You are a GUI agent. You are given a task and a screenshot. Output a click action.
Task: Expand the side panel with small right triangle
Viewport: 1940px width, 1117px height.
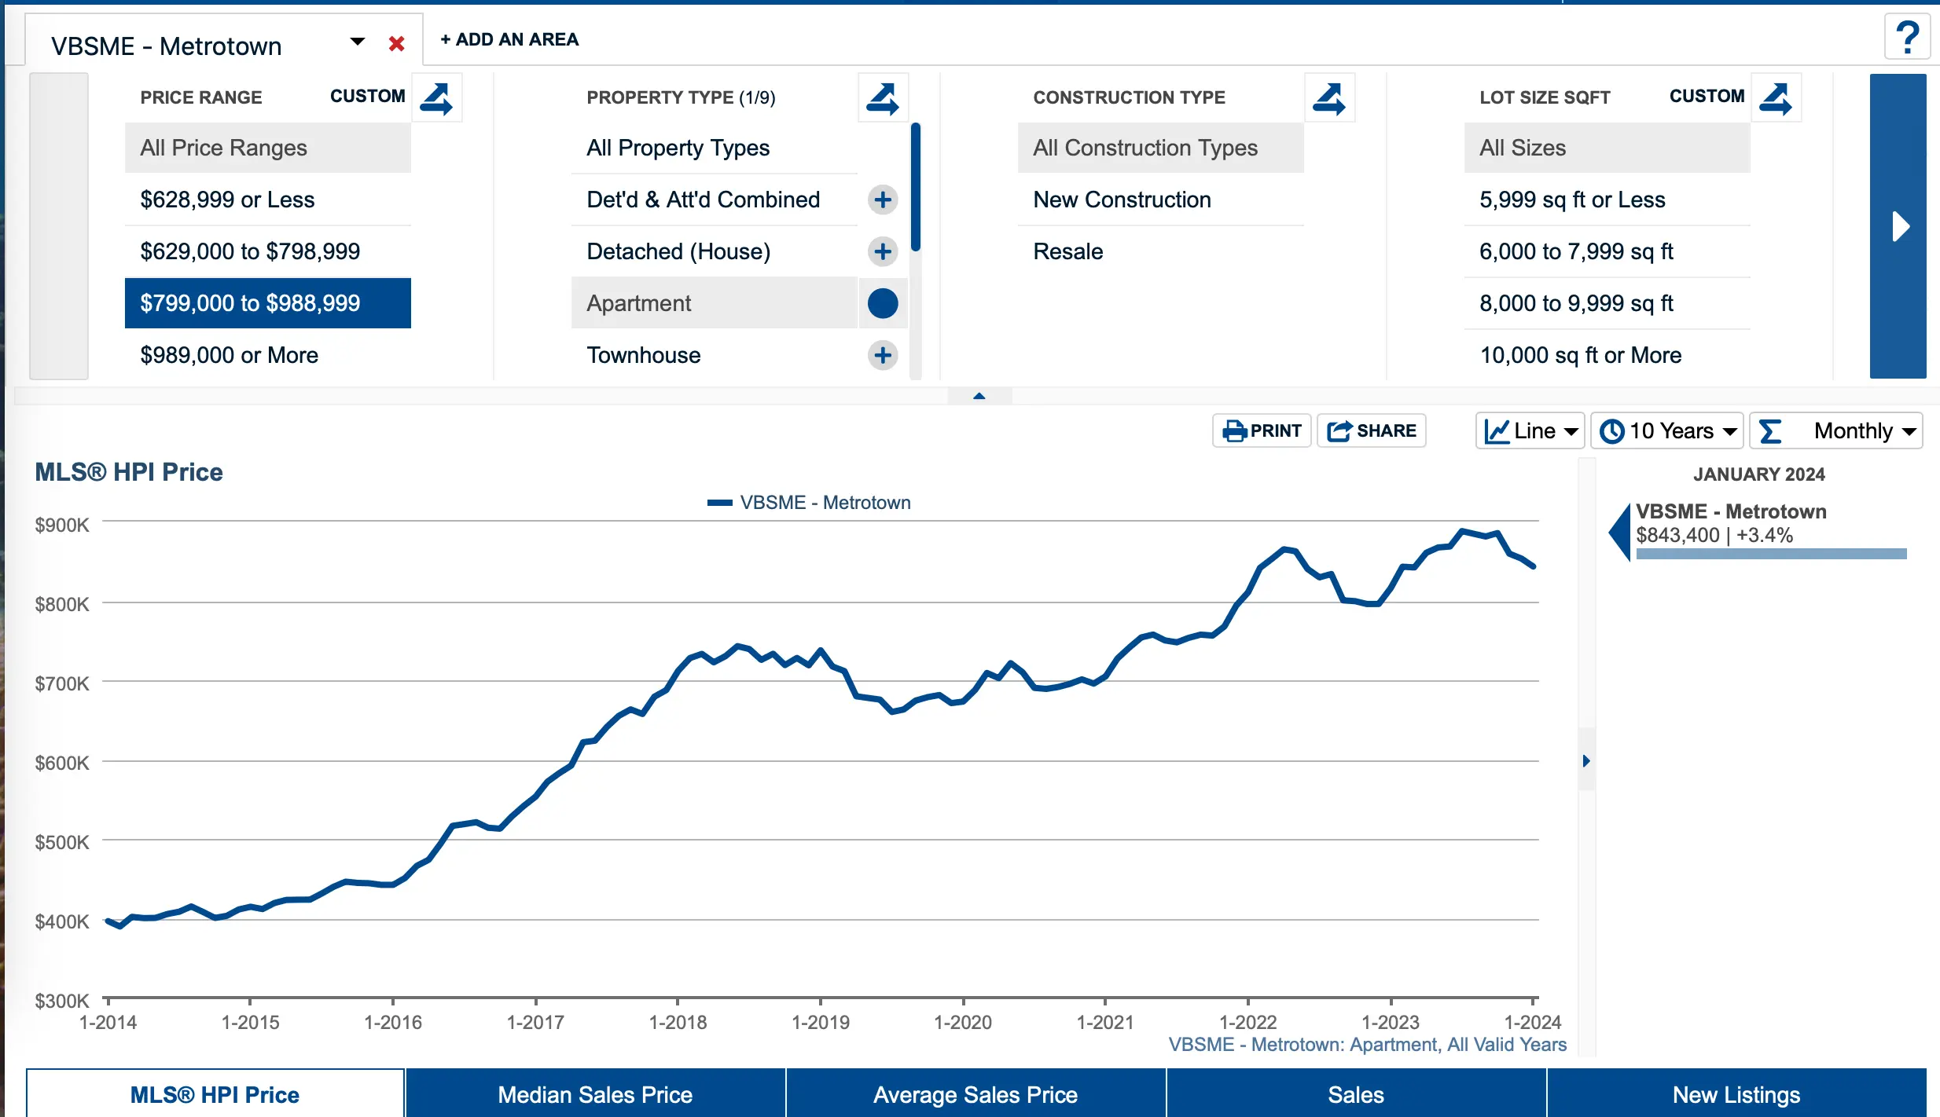(1586, 760)
